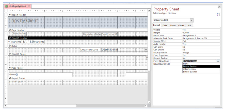The width and height of the screenshot is (226, 109).
Task: Select the RptTripsByClient document tab
Action: (x=18, y=6)
